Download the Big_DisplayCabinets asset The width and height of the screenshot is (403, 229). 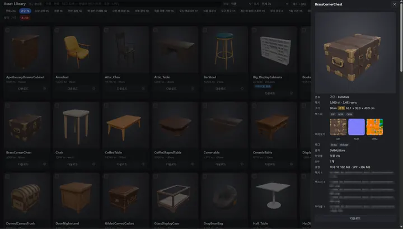(270, 94)
